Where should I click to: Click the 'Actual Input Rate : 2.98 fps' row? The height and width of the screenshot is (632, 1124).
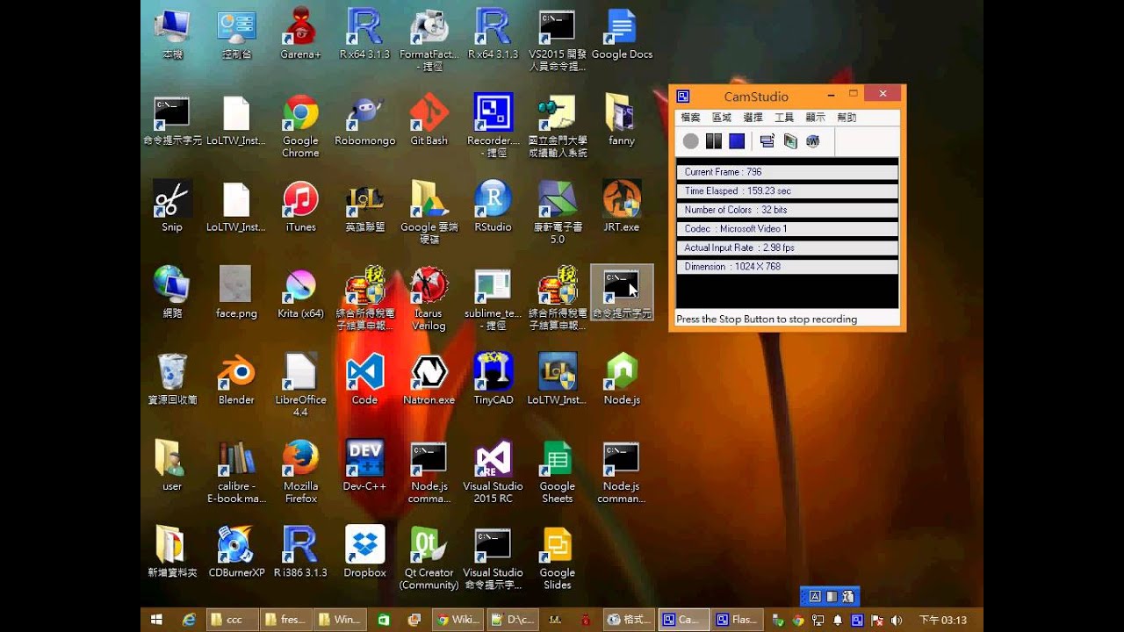click(x=787, y=248)
